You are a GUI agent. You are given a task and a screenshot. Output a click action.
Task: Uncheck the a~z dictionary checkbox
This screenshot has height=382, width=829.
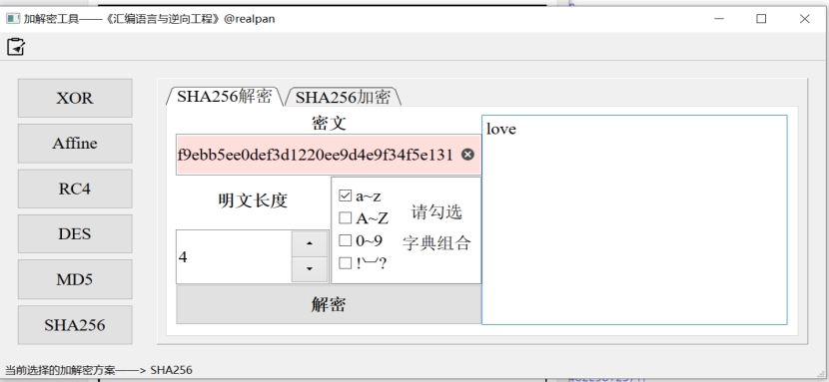[346, 196]
